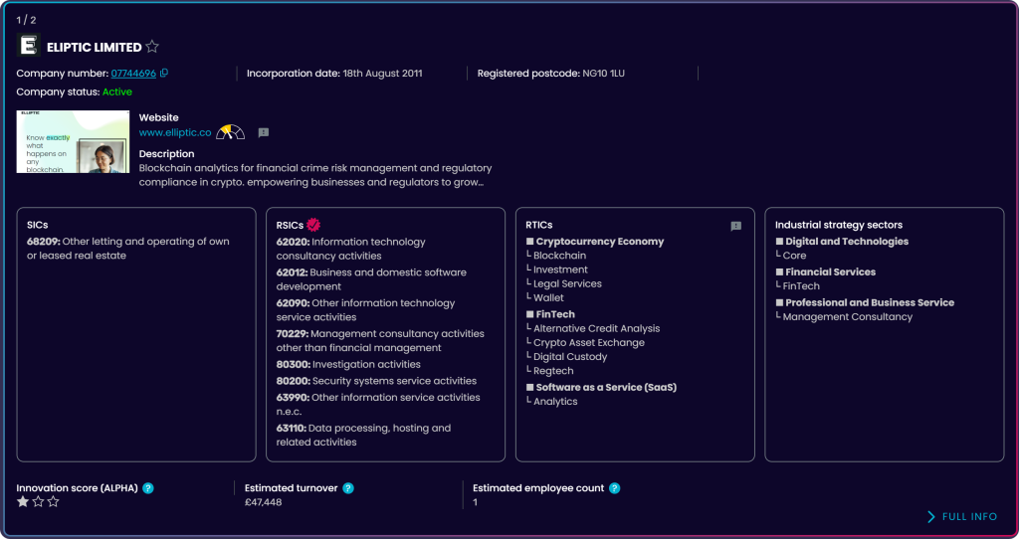Open company number 07744696 link
The width and height of the screenshot is (1019, 539).
133,74
